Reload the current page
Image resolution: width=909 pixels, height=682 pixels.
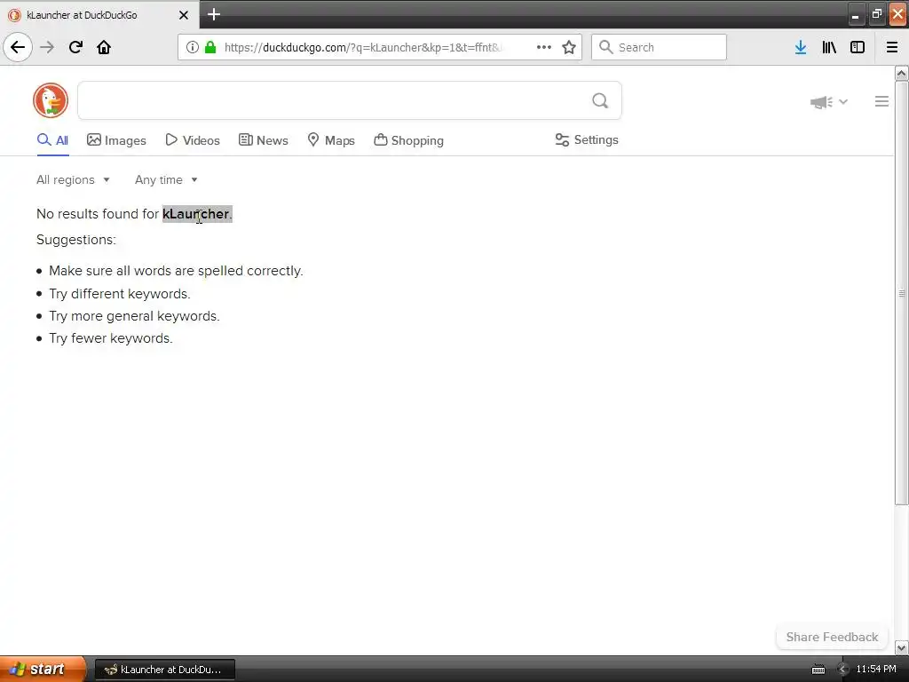click(x=76, y=47)
